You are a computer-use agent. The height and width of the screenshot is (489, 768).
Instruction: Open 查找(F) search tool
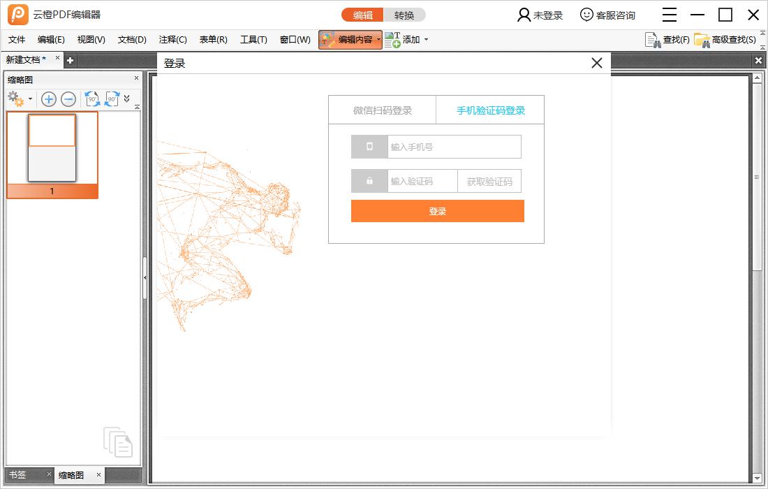point(667,40)
